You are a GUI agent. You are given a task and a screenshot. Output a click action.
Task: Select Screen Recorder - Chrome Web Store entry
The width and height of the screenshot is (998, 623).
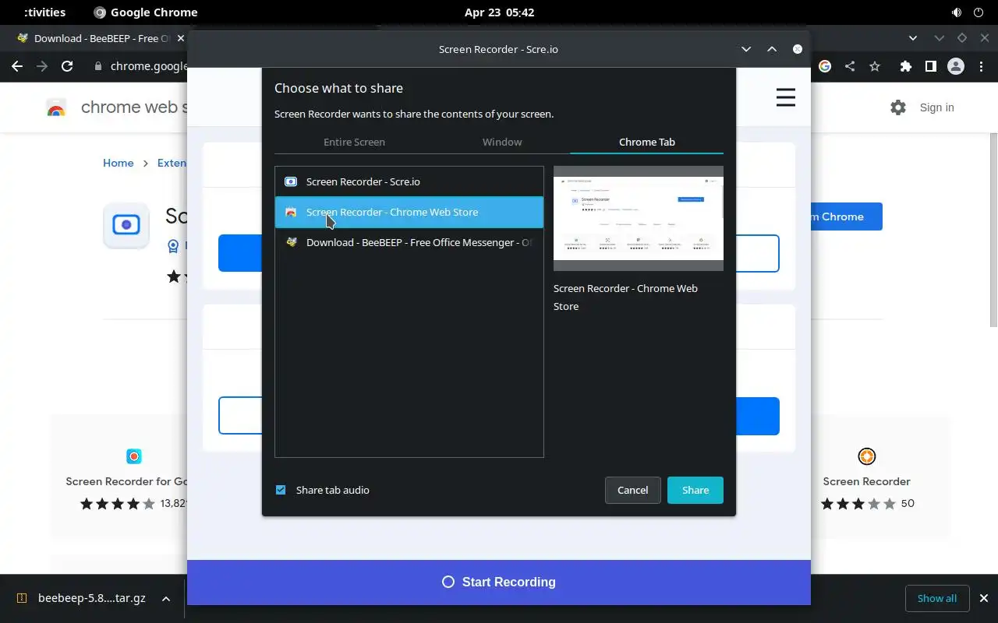pos(409,212)
